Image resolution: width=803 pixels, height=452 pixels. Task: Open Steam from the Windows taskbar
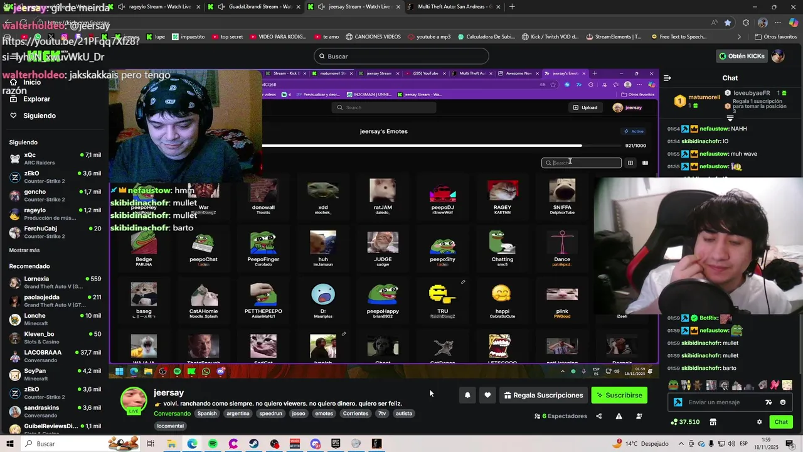click(253, 444)
